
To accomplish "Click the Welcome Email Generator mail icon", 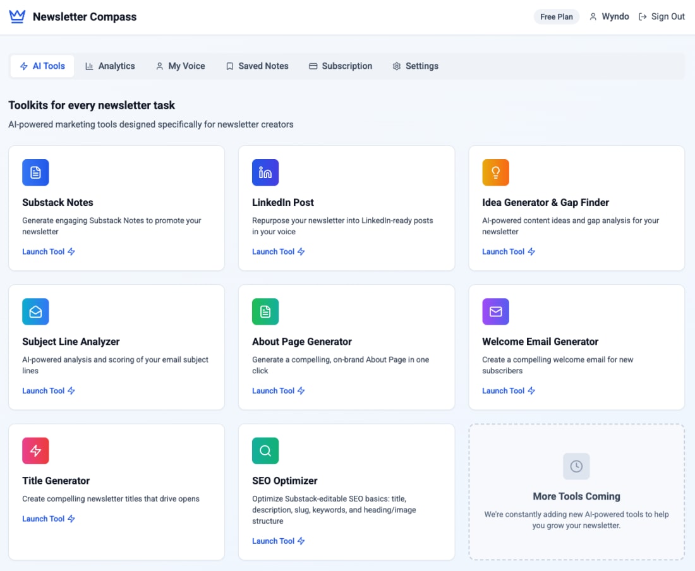I will point(495,311).
